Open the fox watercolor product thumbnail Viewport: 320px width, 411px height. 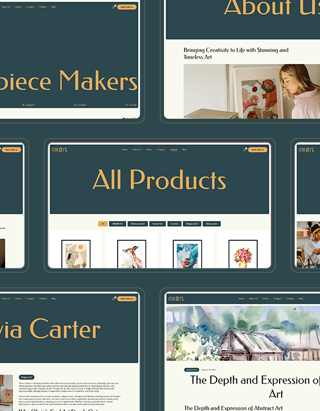(131, 254)
